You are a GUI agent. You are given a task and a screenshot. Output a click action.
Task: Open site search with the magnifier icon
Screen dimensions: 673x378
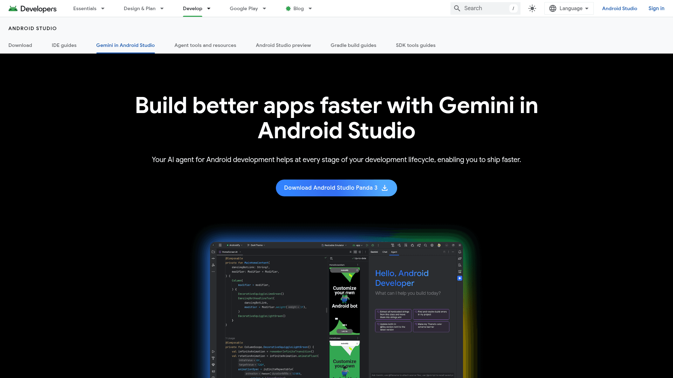[x=457, y=8]
